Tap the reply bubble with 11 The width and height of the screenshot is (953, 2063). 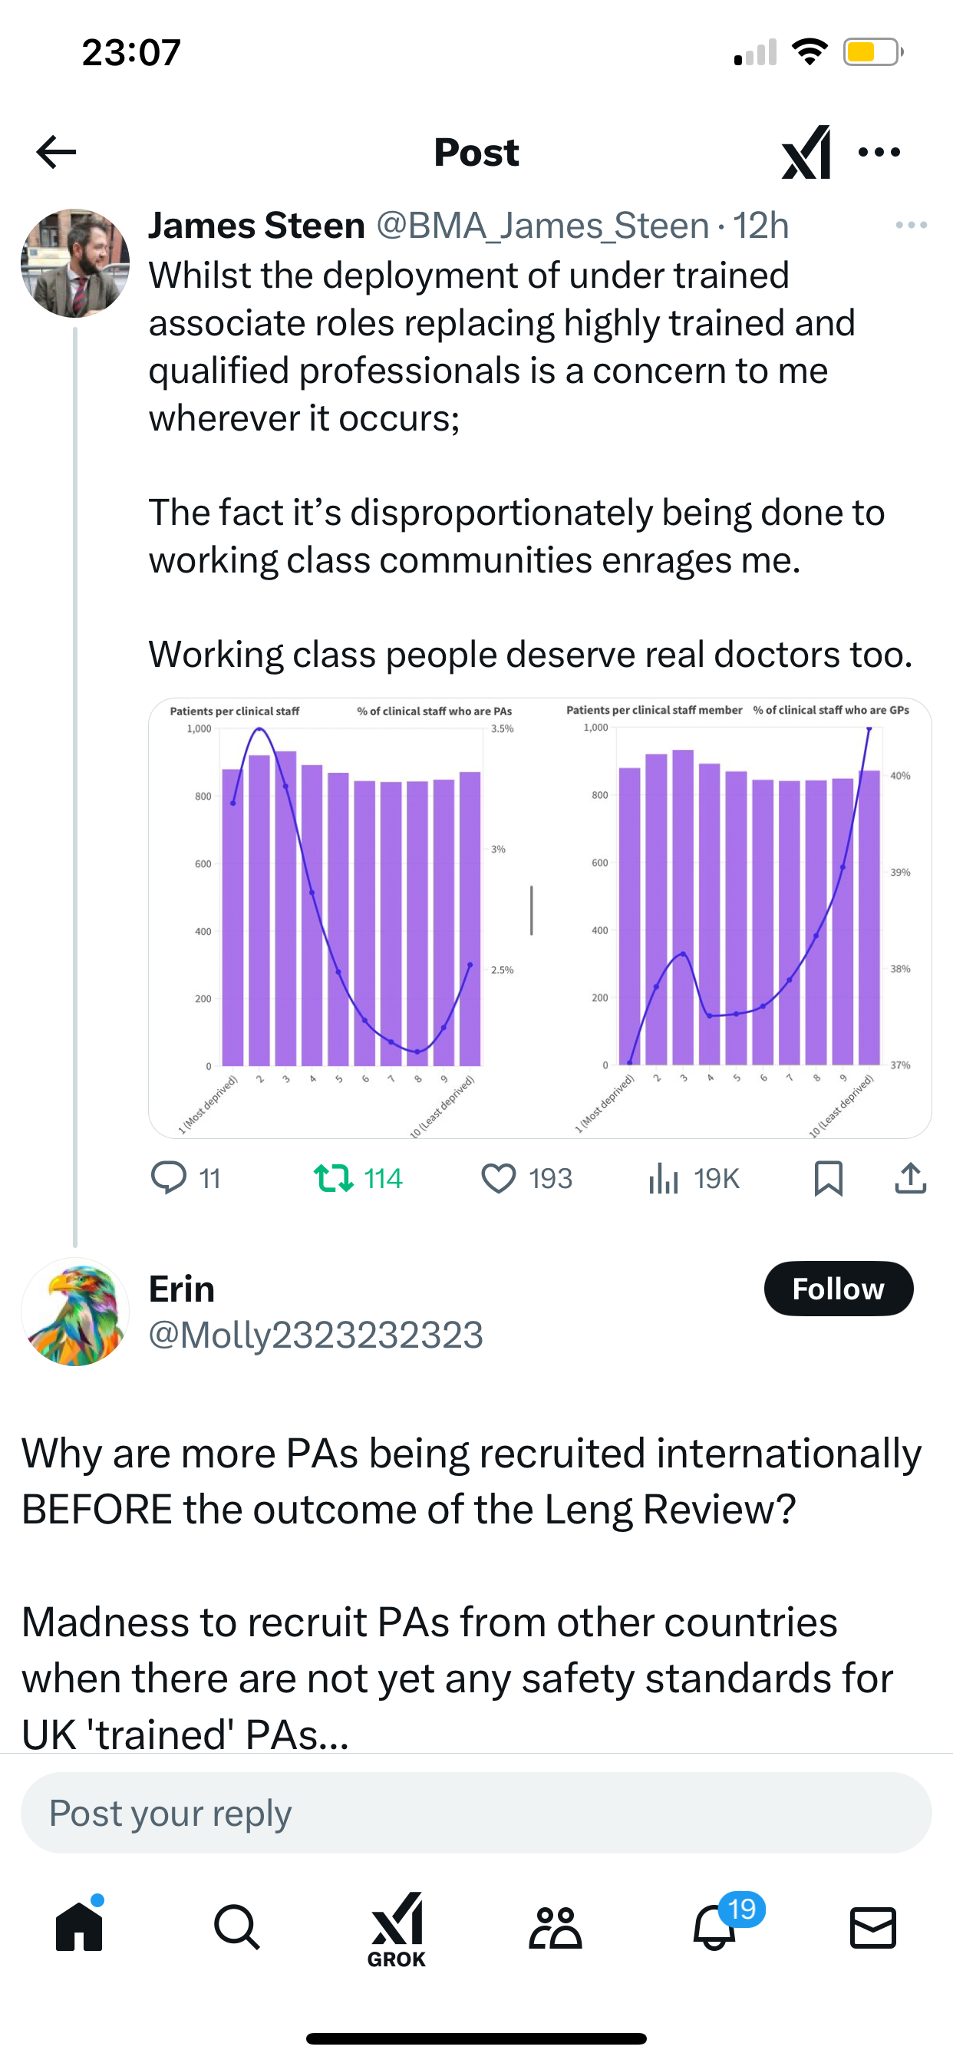click(186, 1178)
